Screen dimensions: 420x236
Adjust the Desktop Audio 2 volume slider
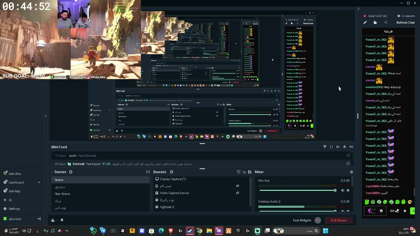[298, 211]
